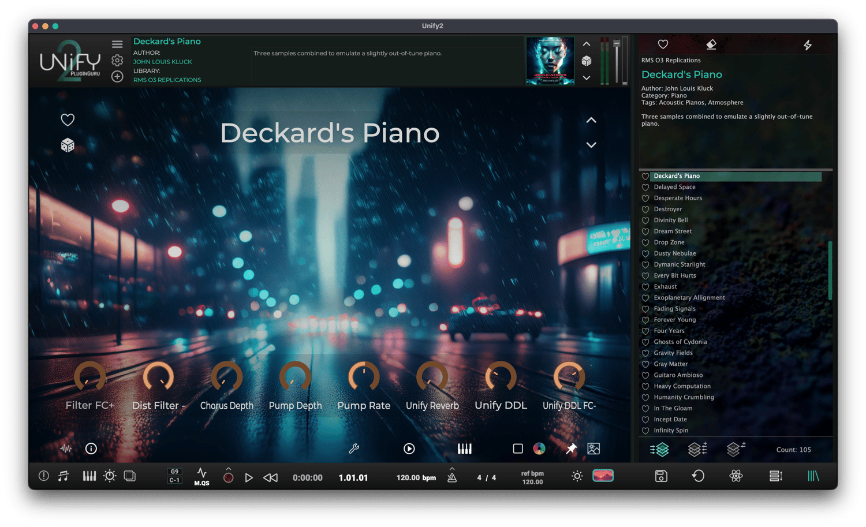Click the color wheel icon

[x=539, y=448]
